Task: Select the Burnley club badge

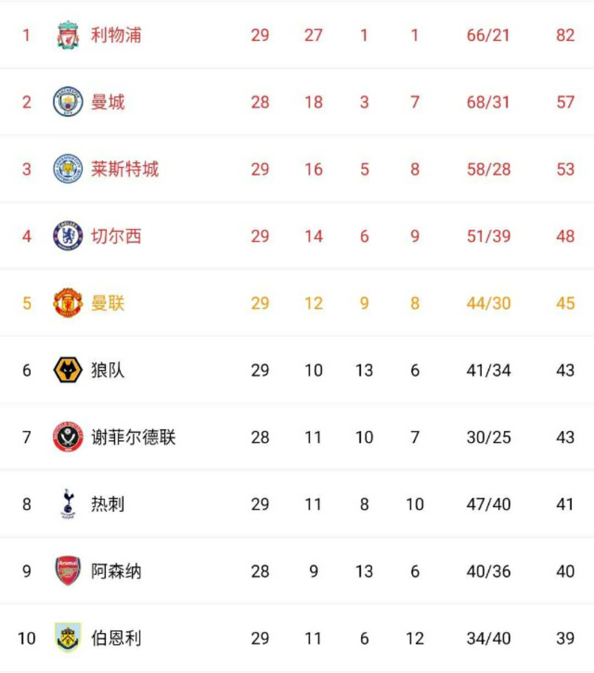Action: coord(68,638)
